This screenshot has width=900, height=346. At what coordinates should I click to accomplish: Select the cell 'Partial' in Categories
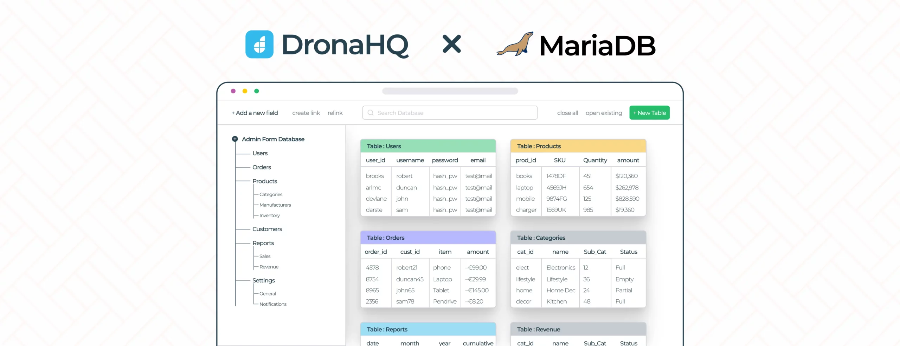tap(624, 290)
